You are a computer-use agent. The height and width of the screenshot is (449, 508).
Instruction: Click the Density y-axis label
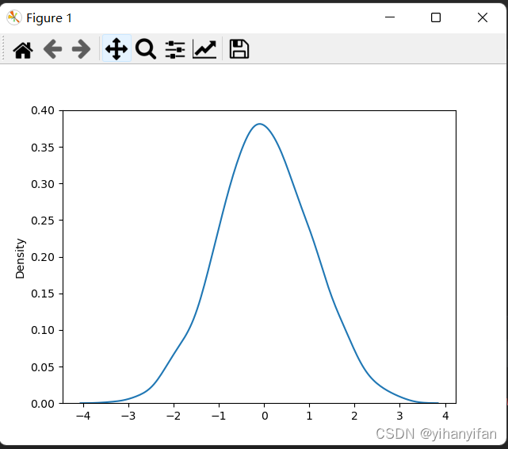click(x=20, y=259)
